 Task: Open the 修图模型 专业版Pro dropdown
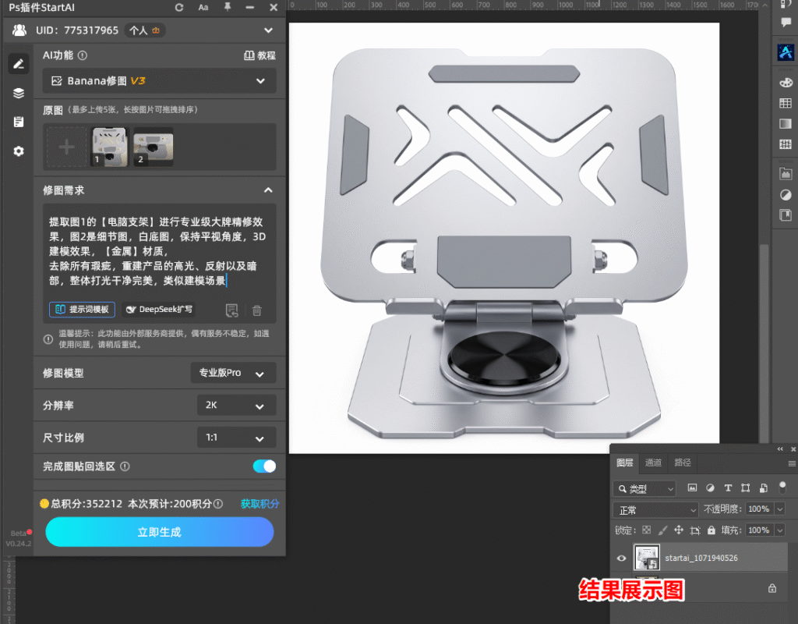234,373
